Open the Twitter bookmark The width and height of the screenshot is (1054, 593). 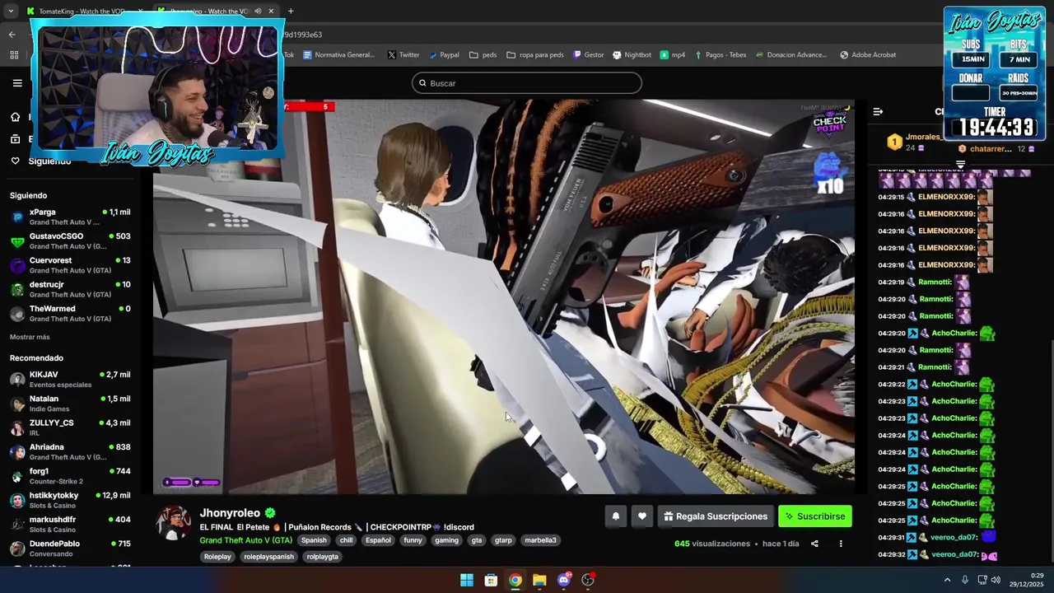(403, 55)
